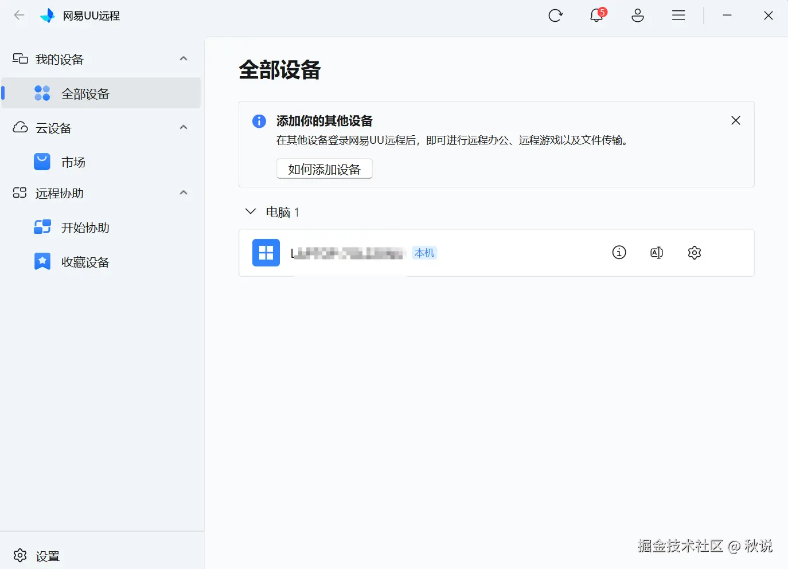Click the blue info icon in banner
788x569 pixels.
coord(259,121)
